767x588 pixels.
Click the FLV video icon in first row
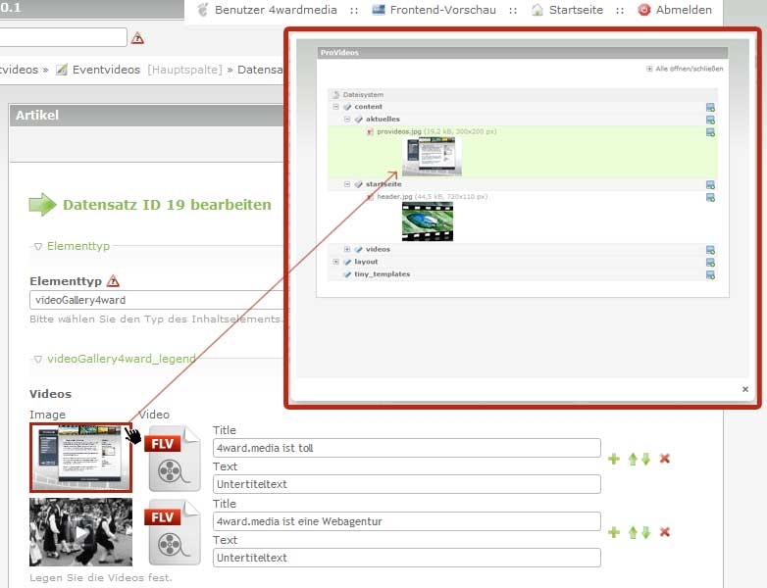point(173,458)
